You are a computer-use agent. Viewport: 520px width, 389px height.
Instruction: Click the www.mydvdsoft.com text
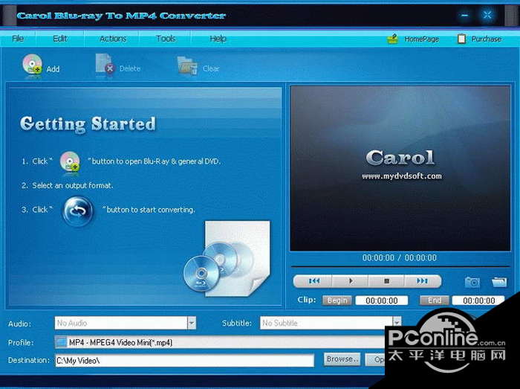coord(402,176)
